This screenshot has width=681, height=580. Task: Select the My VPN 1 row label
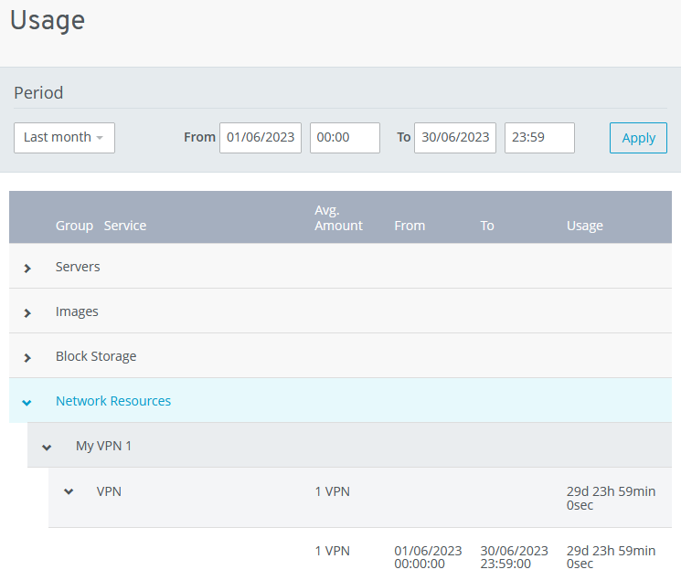coord(104,446)
